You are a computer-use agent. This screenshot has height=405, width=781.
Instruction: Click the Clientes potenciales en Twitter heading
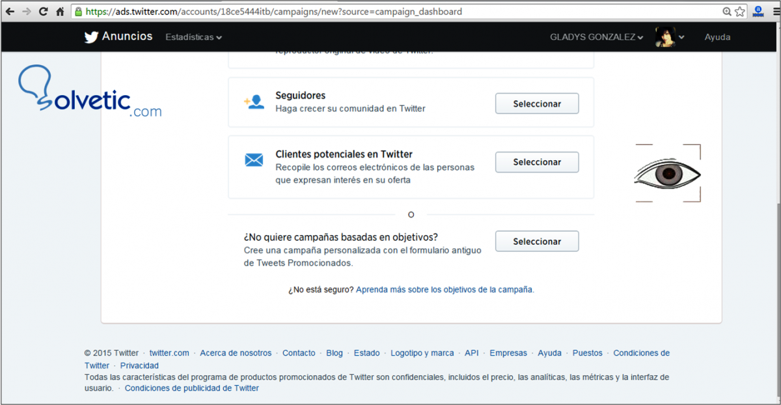[344, 154]
